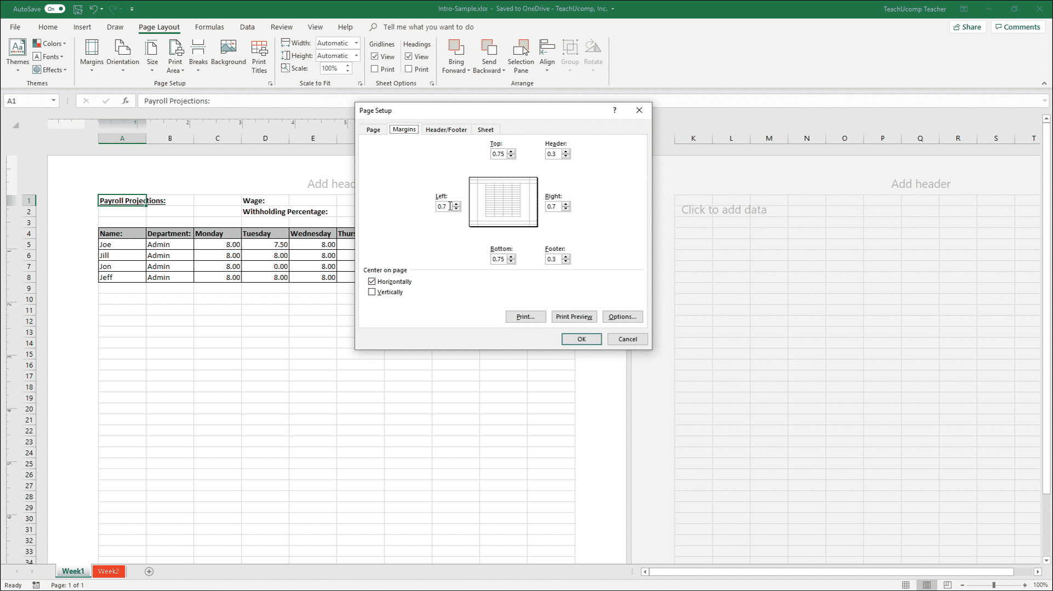Click the Print Preview button

point(574,317)
